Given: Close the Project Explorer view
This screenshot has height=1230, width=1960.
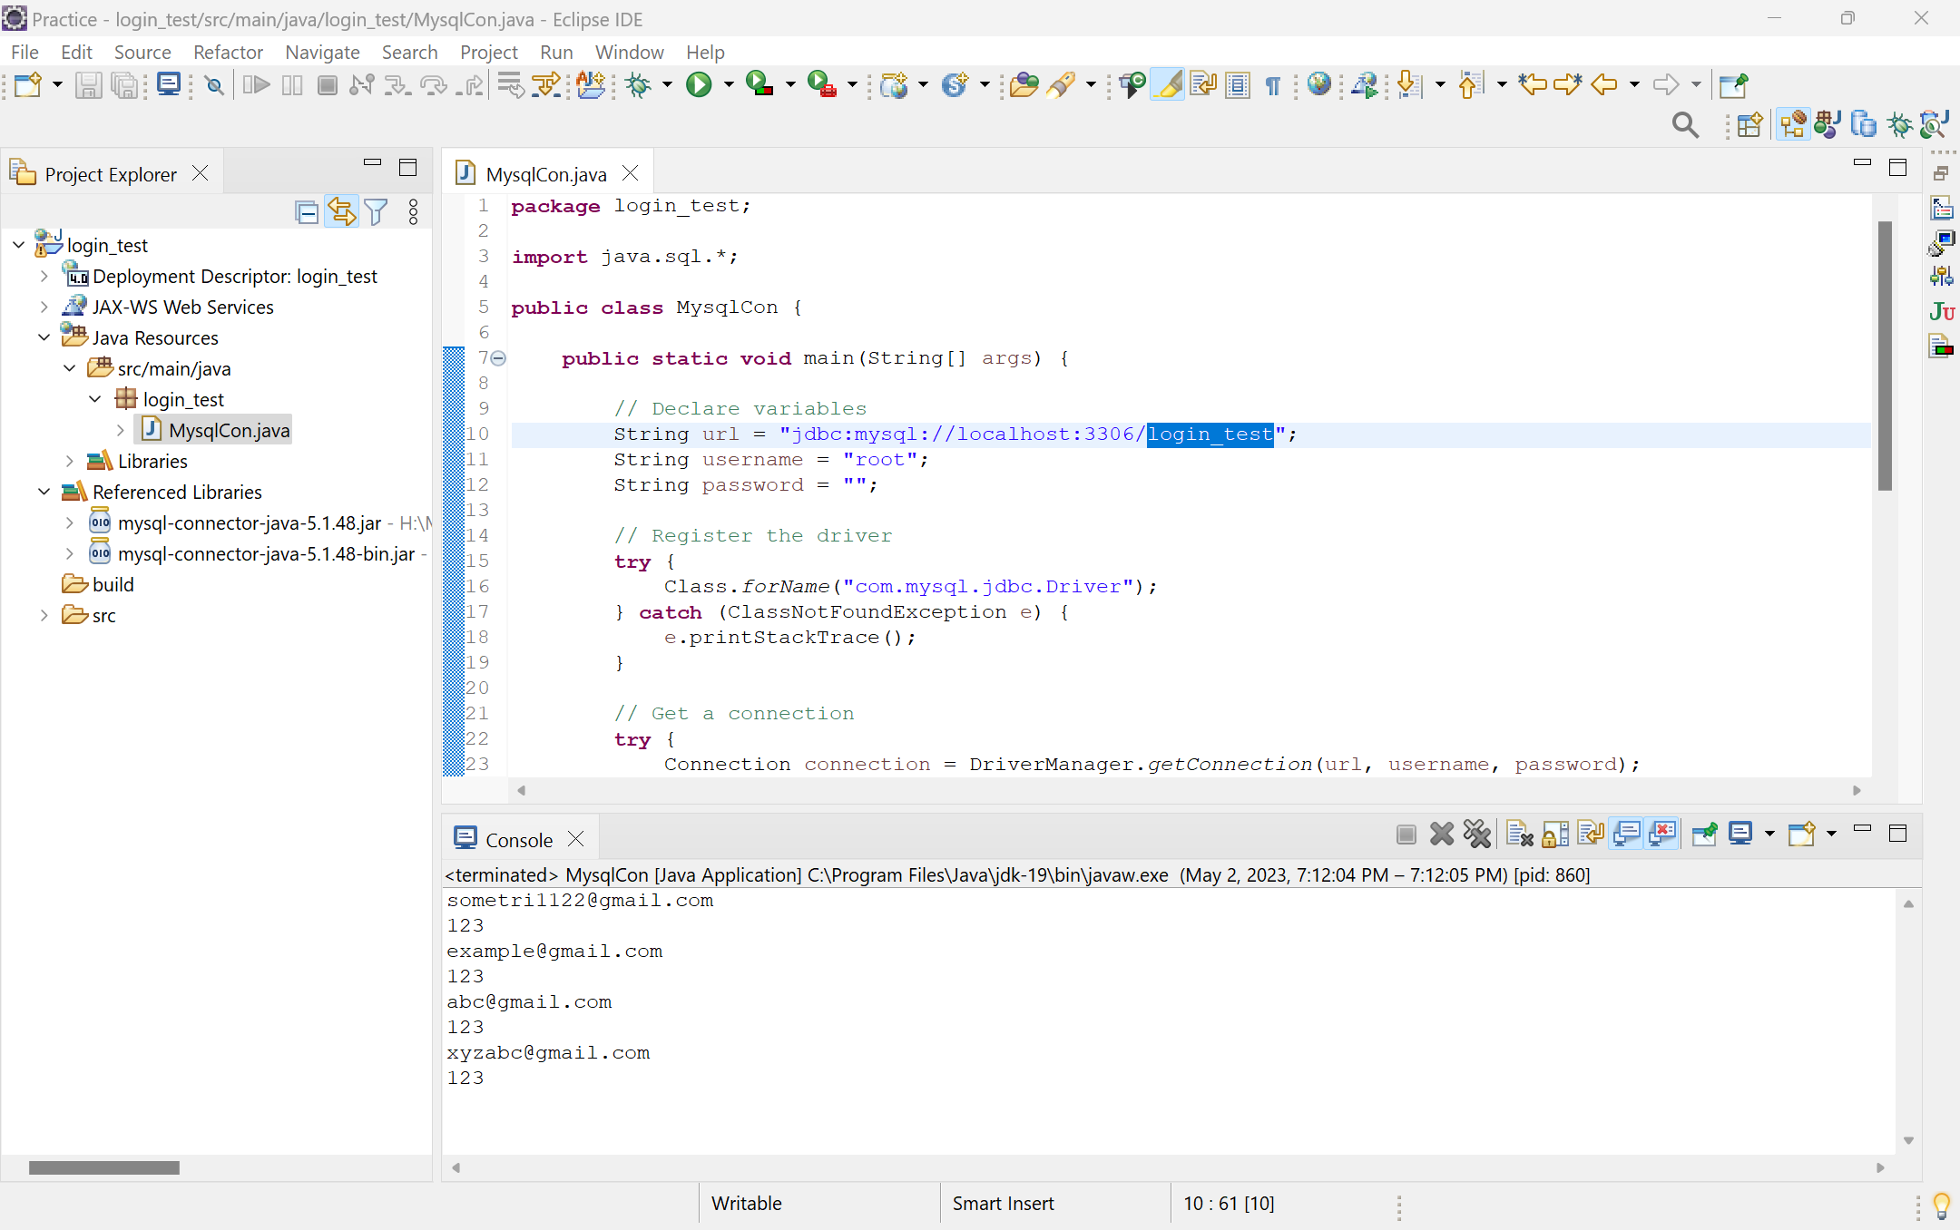Looking at the screenshot, I should click(201, 173).
